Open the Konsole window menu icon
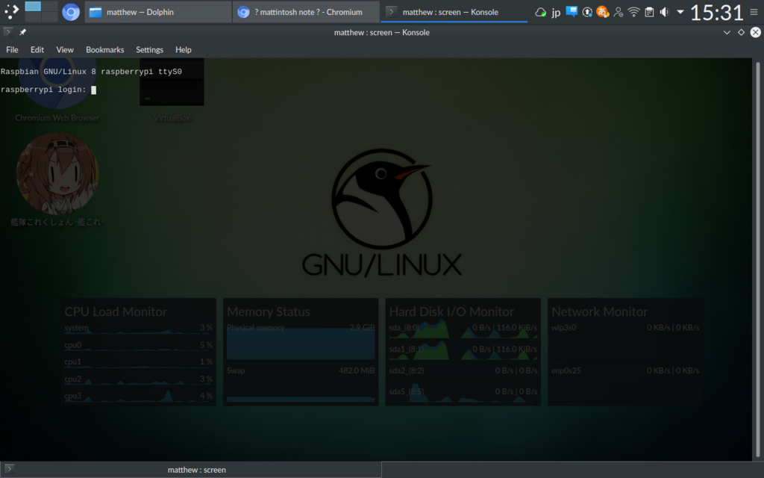Screen dimensions: 764x478 [x=7, y=32]
